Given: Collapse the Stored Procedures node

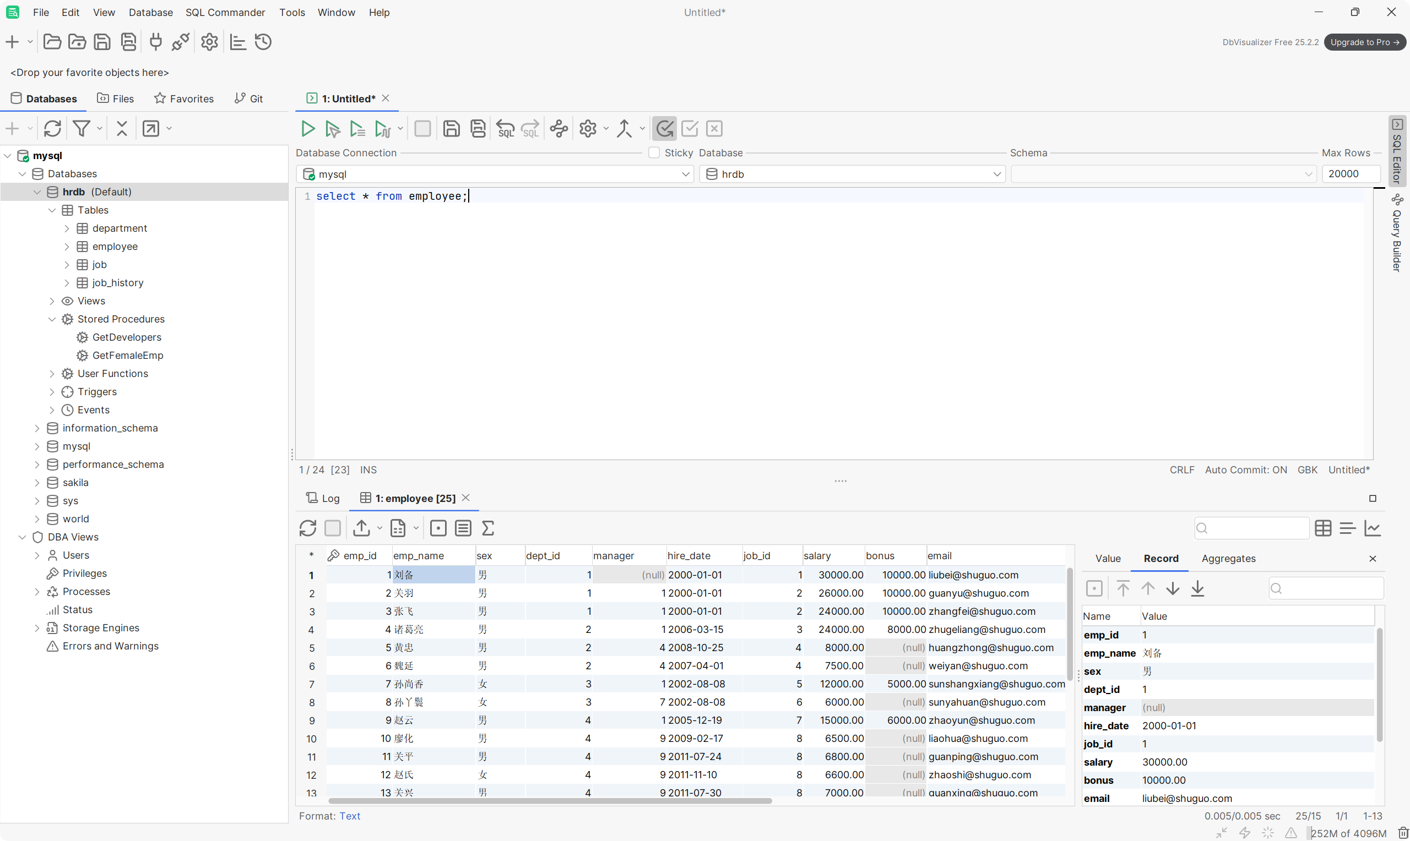Looking at the screenshot, I should [x=52, y=319].
